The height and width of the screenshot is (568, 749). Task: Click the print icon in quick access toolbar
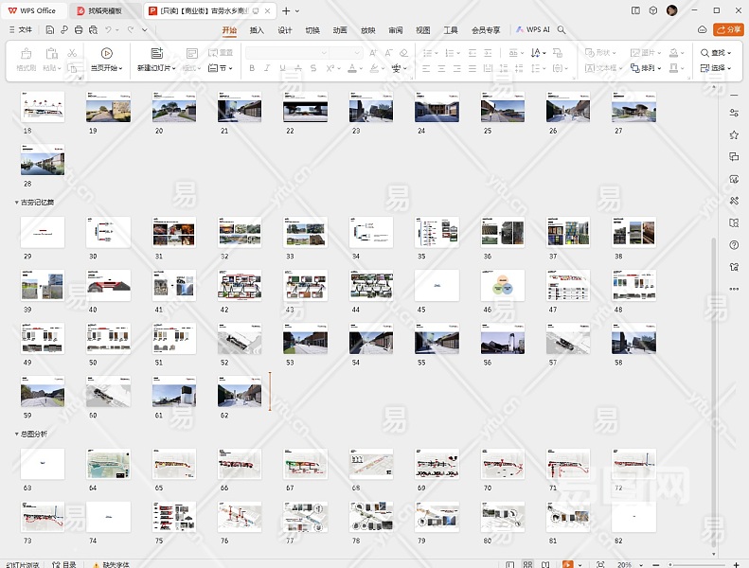pos(77,29)
